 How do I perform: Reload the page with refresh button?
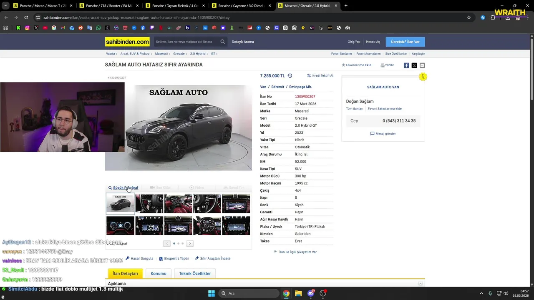coord(26,17)
